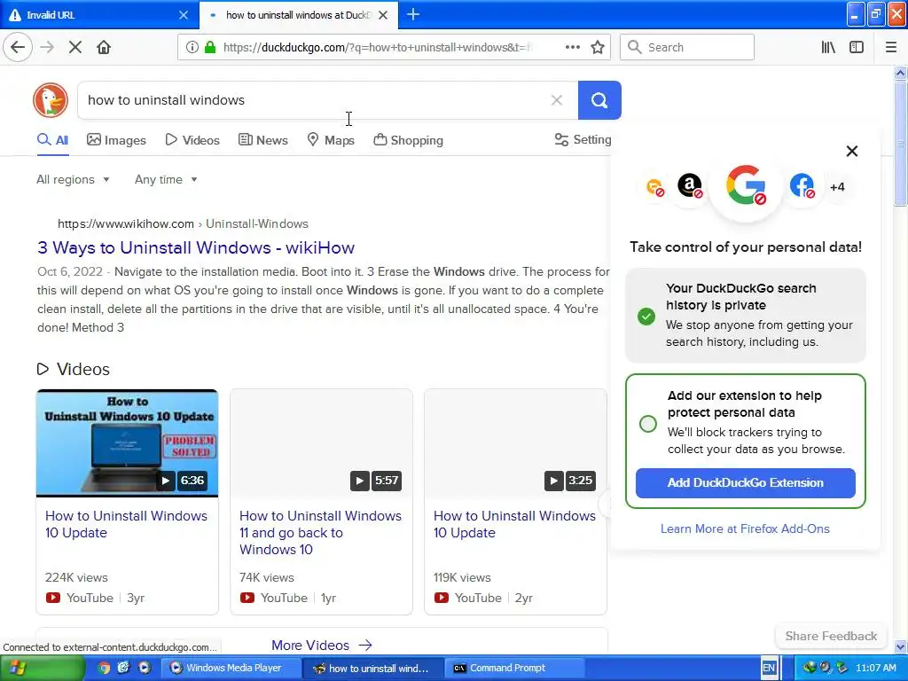Switch to News results tab
The width and height of the screenshot is (908, 681).
pyautogui.click(x=263, y=140)
